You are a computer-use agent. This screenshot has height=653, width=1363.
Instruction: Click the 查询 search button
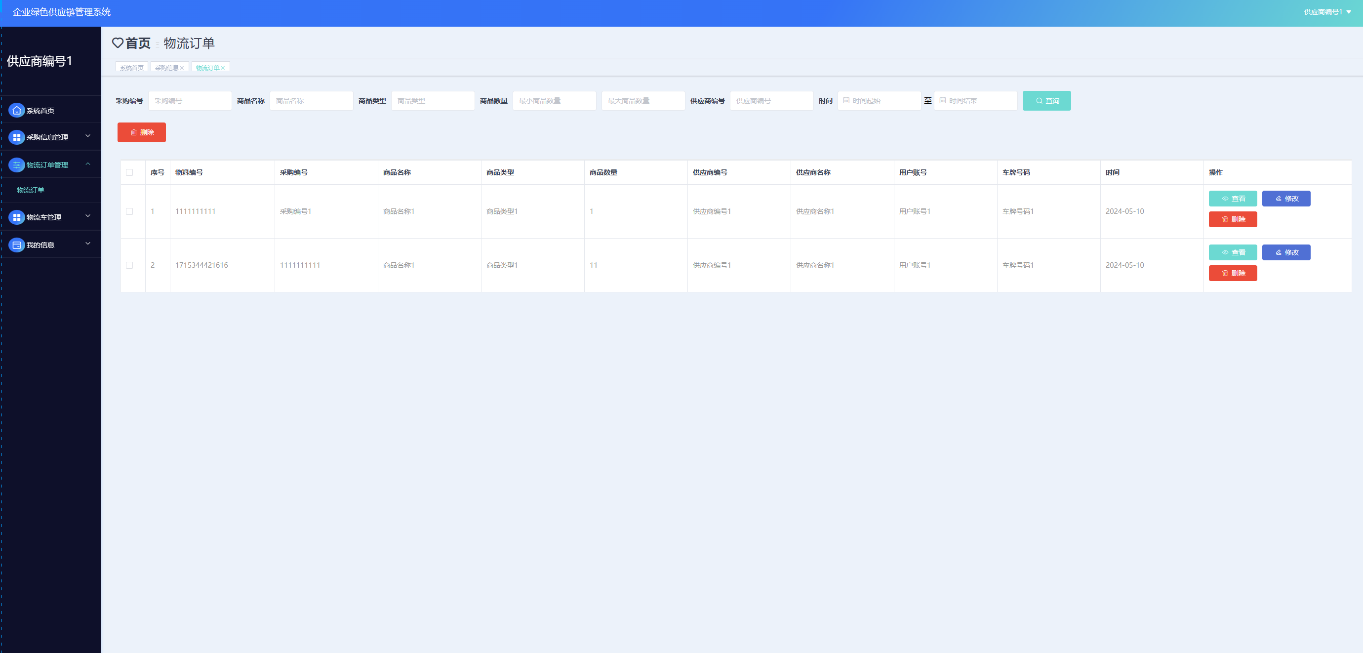pos(1046,101)
